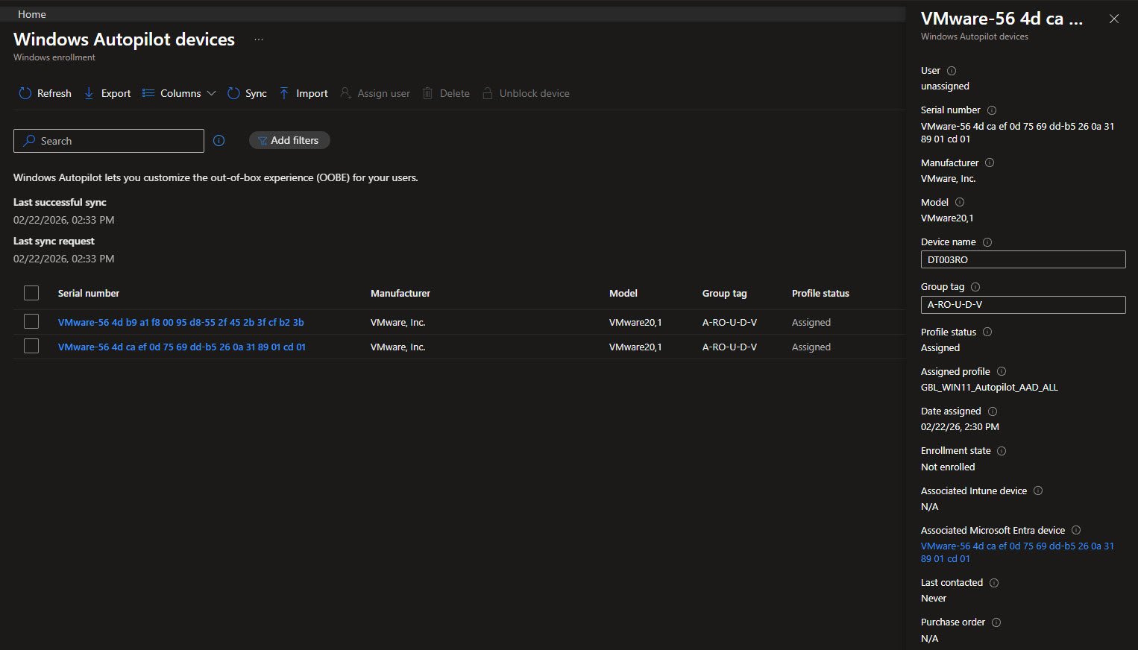Click the info icon beside the Search box

pyautogui.click(x=219, y=141)
